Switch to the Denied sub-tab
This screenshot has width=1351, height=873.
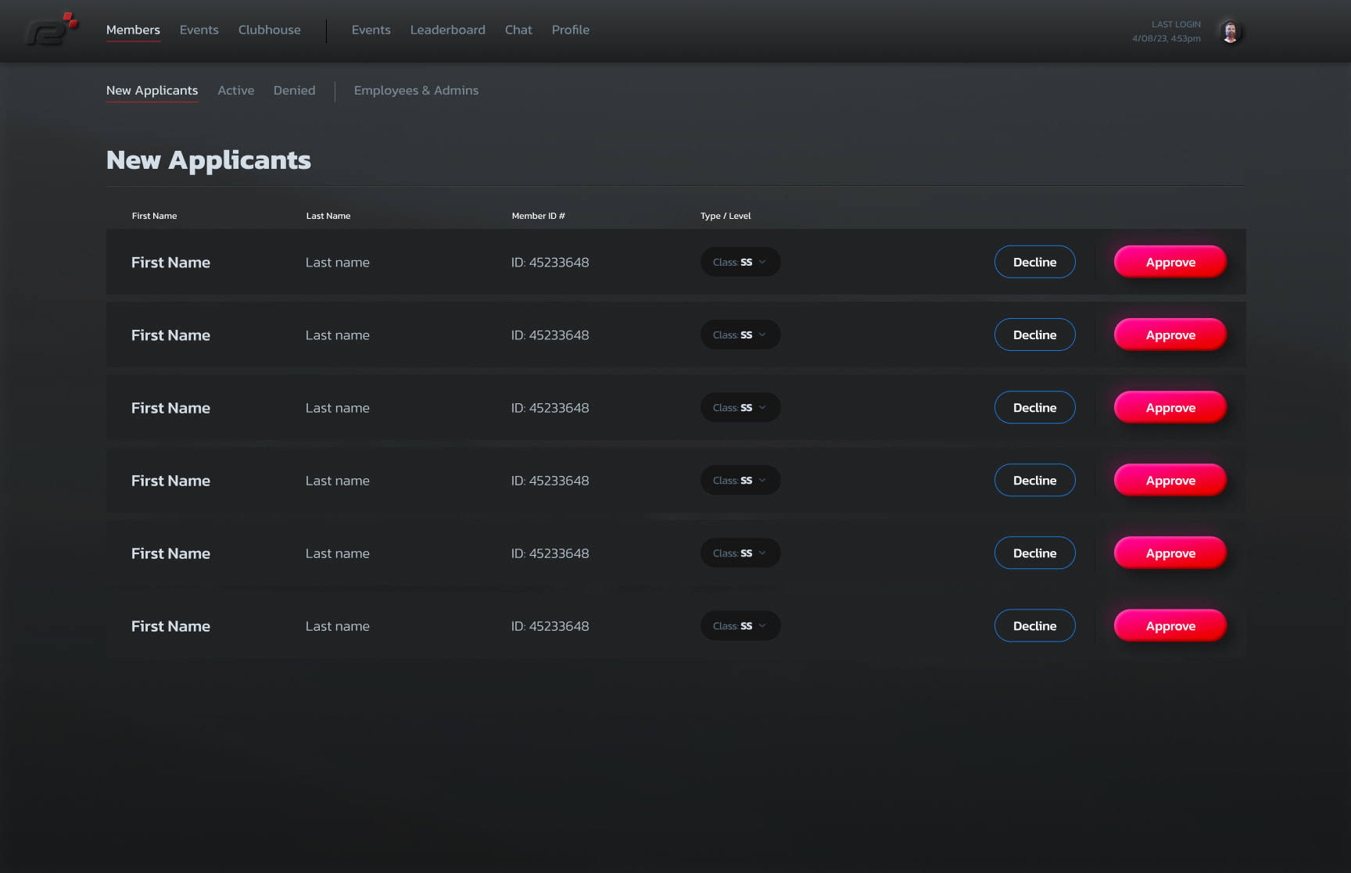coord(295,91)
